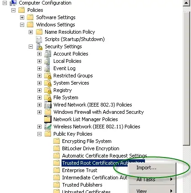Click the Public Key Policies folder icon

[48, 134]
